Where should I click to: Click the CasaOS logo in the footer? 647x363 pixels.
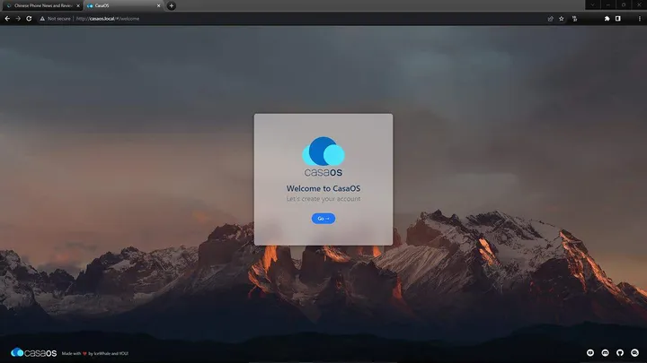tap(32, 352)
